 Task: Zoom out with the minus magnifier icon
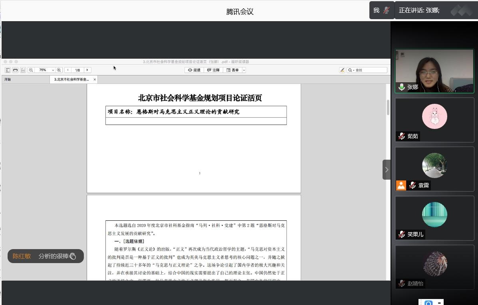(31, 70)
